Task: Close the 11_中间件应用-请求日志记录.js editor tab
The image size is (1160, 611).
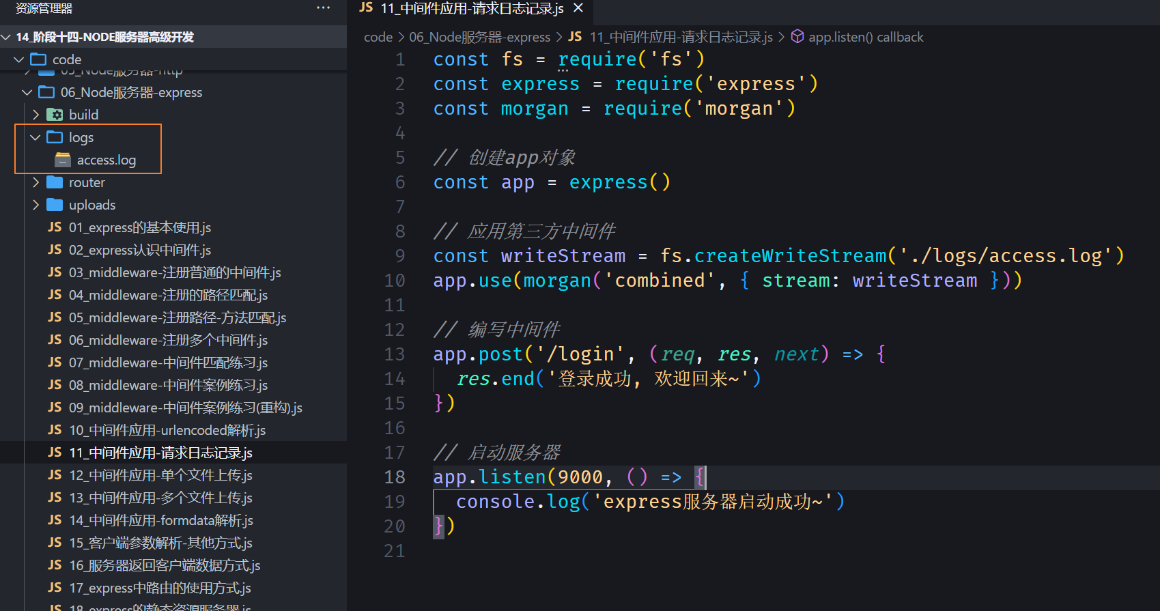Action: (x=578, y=8)
